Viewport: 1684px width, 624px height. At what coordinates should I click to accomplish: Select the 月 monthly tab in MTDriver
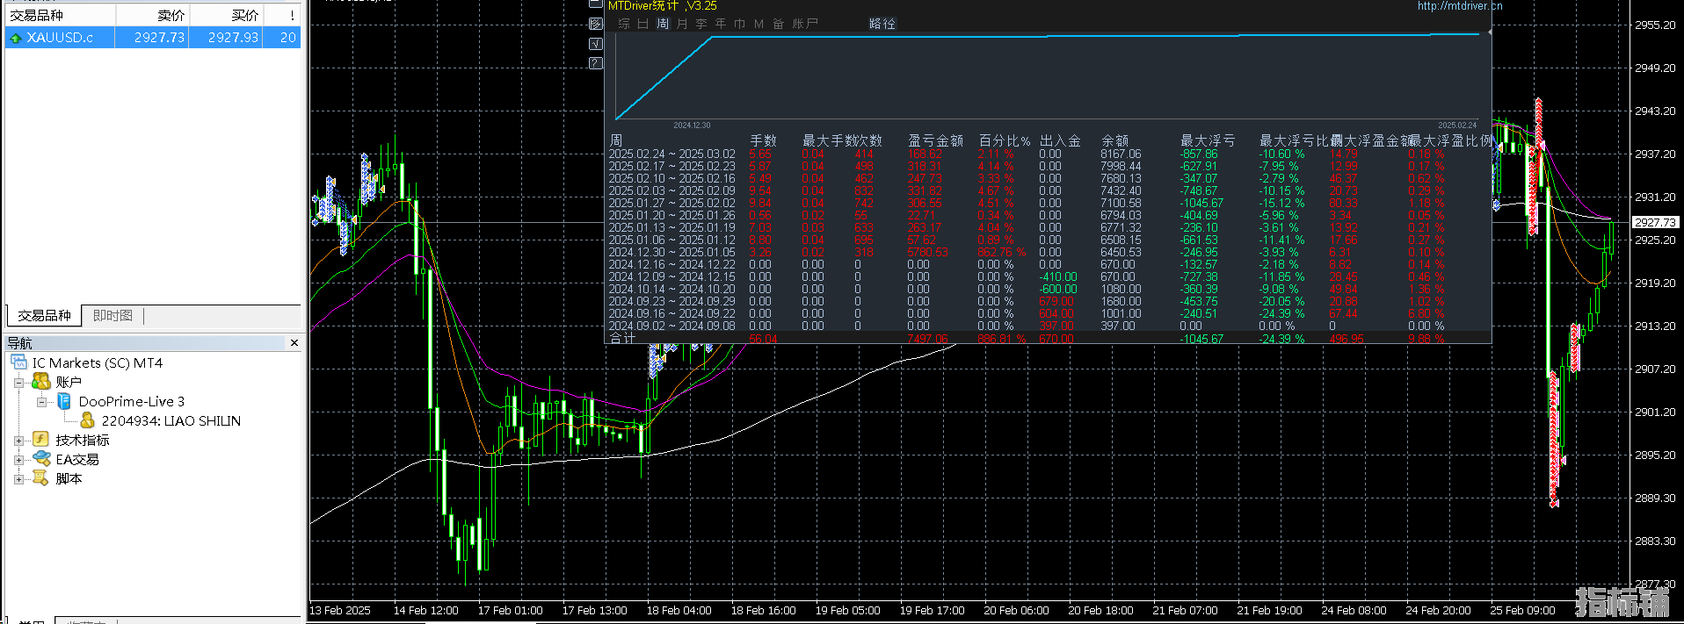point(682,24)
